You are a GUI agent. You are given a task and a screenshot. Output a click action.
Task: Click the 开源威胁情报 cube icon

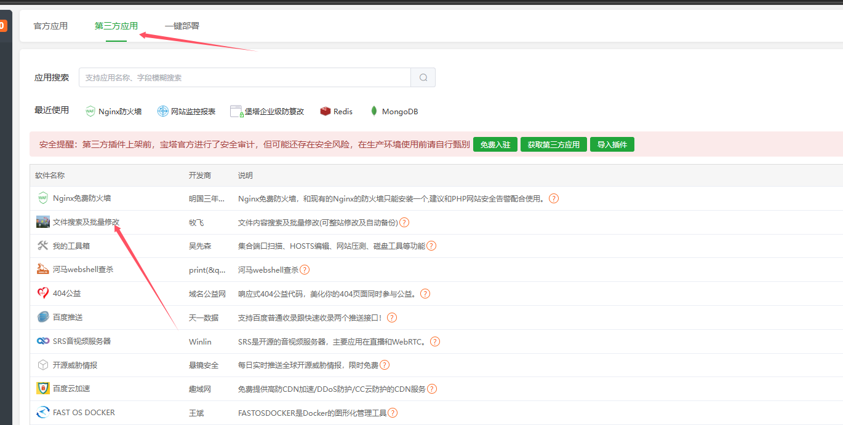pos(42,365)
